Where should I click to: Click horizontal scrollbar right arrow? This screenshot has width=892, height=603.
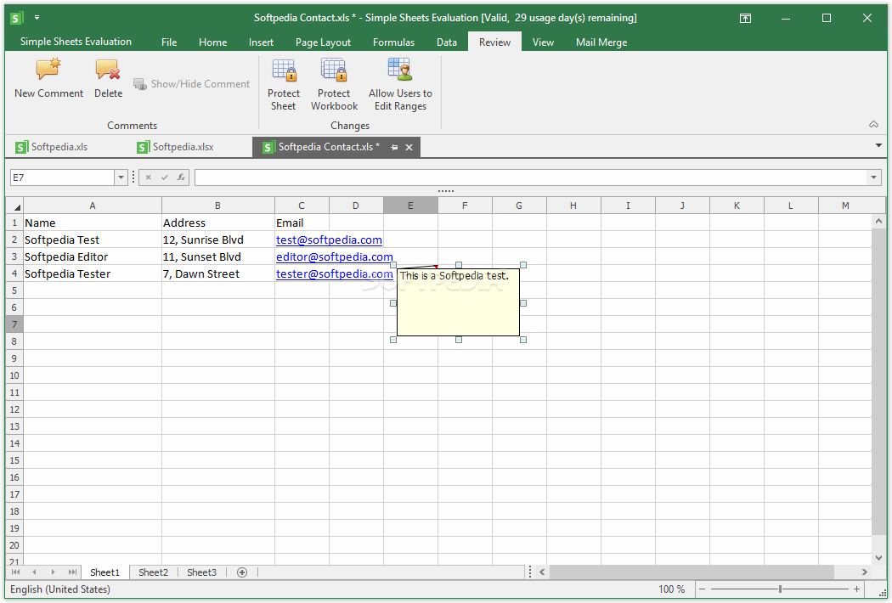click(864, 572)
